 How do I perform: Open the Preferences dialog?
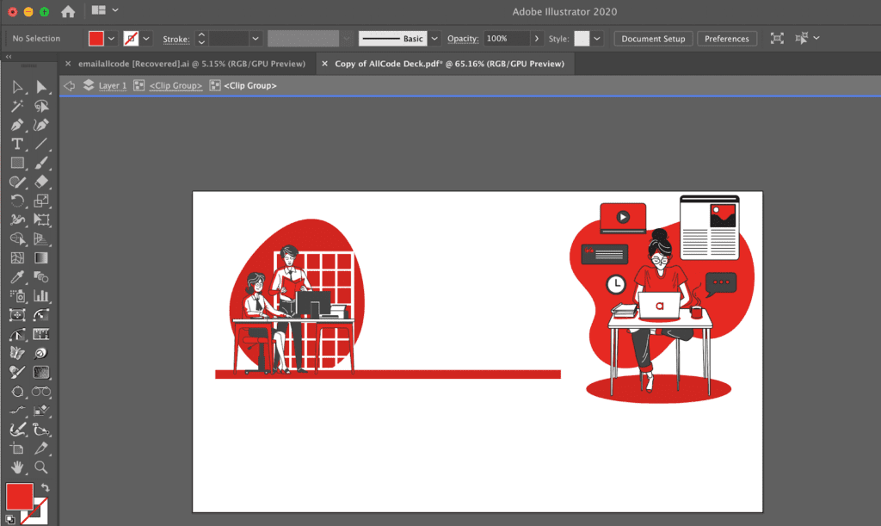tap(727, 38)
